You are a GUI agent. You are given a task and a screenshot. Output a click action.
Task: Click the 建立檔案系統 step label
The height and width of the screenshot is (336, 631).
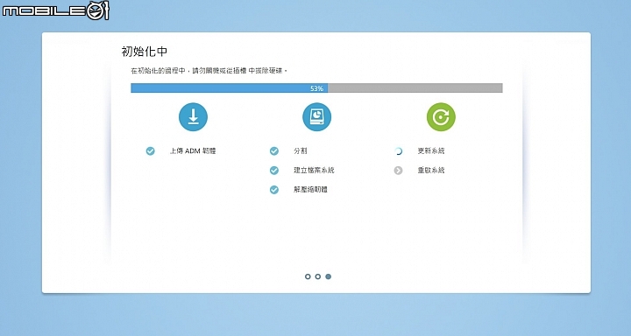coord(314,171)
